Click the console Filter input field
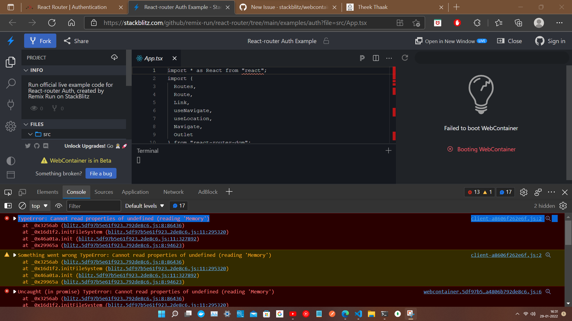This screenshot has height=321, width=572. 93,205
